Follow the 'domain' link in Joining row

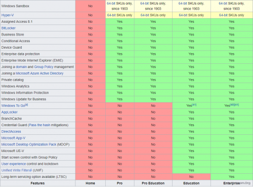tap(21, 67)
